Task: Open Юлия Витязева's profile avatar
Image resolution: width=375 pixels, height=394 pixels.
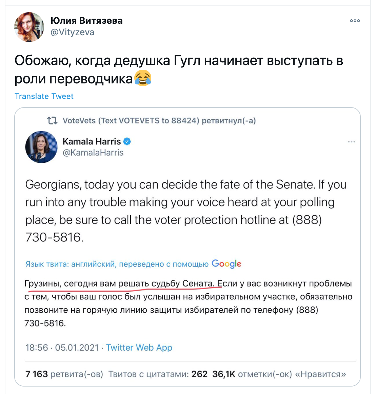Action: (29, 27)
